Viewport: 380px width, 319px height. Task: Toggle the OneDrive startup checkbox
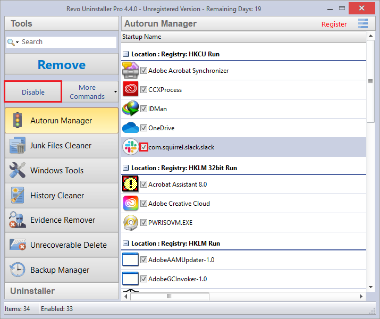click(143, 128)
